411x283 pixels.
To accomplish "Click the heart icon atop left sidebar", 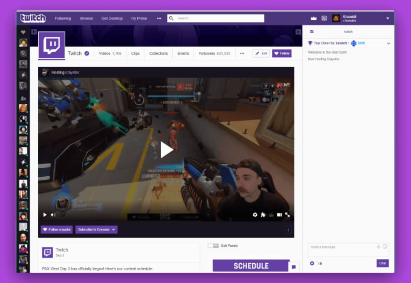I will pos(23,32).
